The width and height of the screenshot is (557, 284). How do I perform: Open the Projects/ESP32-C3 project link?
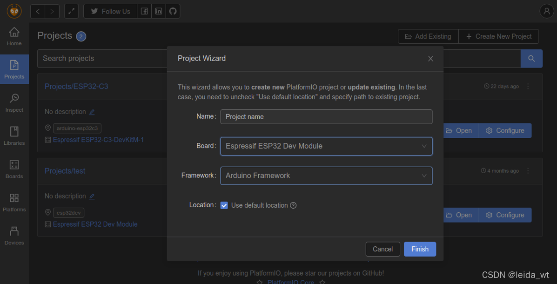point(76,87)
